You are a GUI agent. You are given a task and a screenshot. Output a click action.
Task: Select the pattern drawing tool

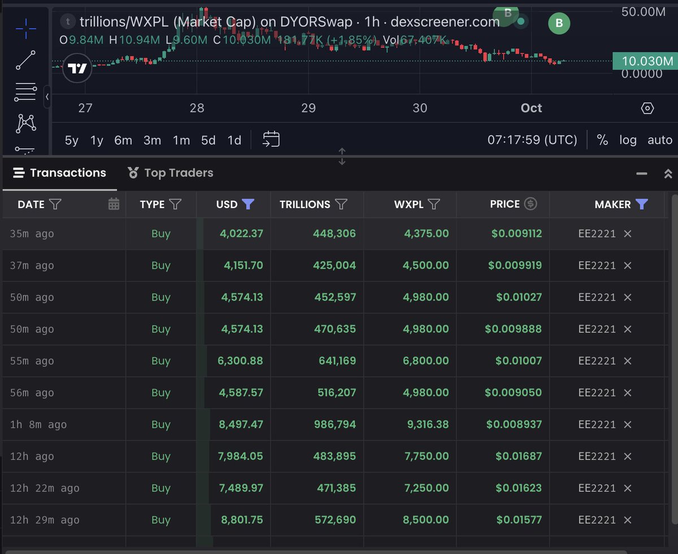click(25, 123)
